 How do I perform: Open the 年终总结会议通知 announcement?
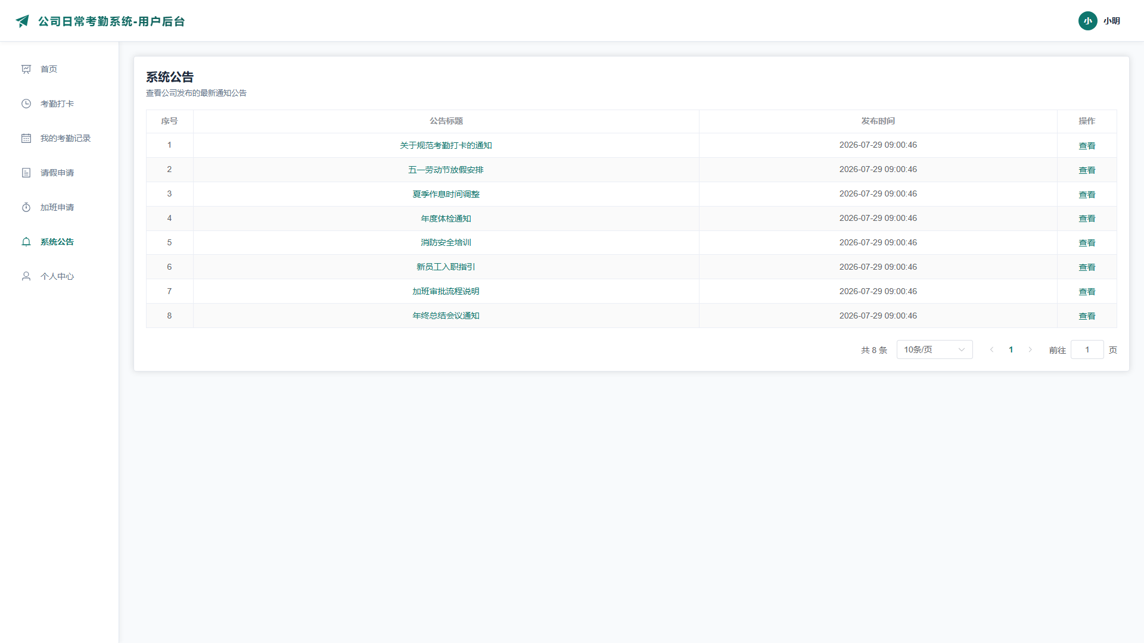[x=446, y=316]
